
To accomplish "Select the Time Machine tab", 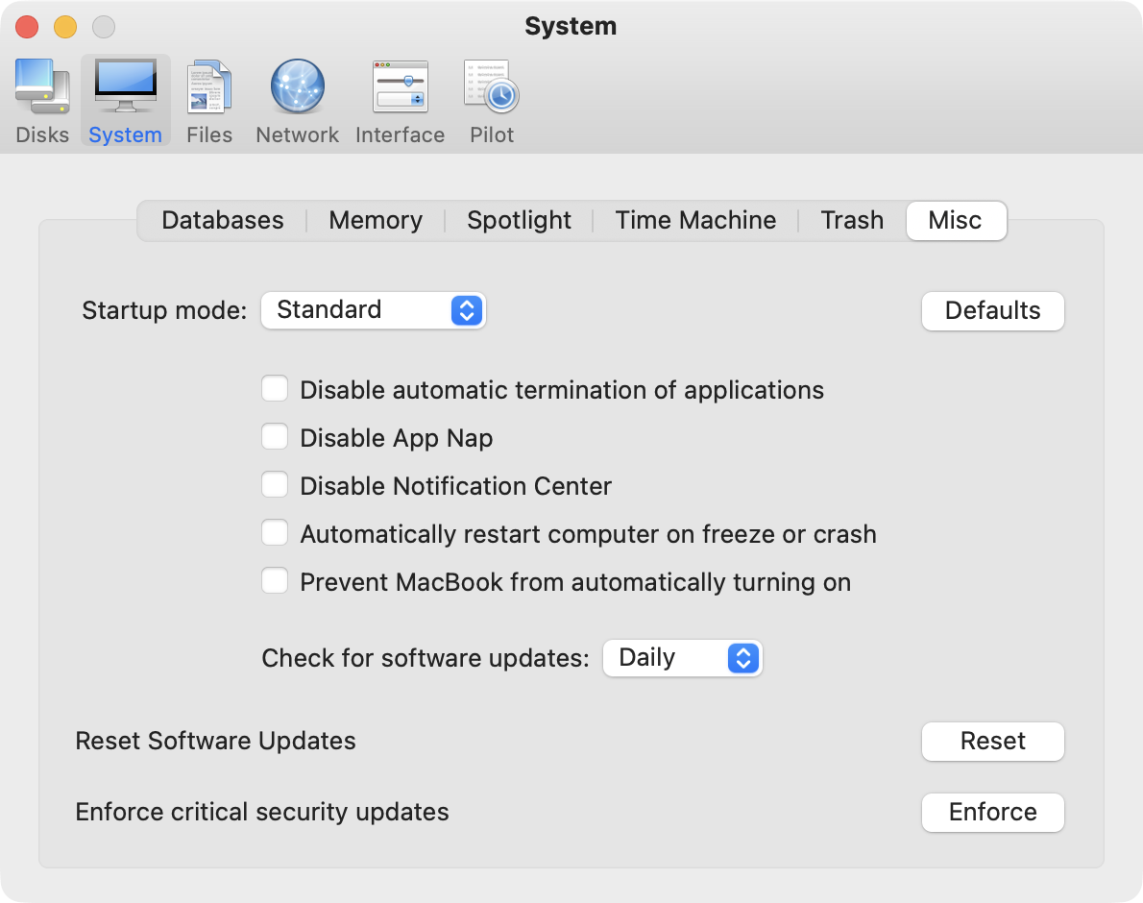I will (x=695, y=221).
